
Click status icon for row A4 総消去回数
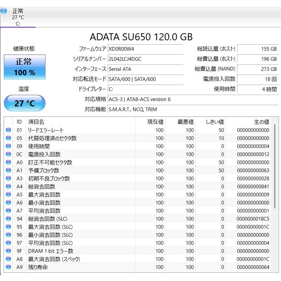point(8,186)
